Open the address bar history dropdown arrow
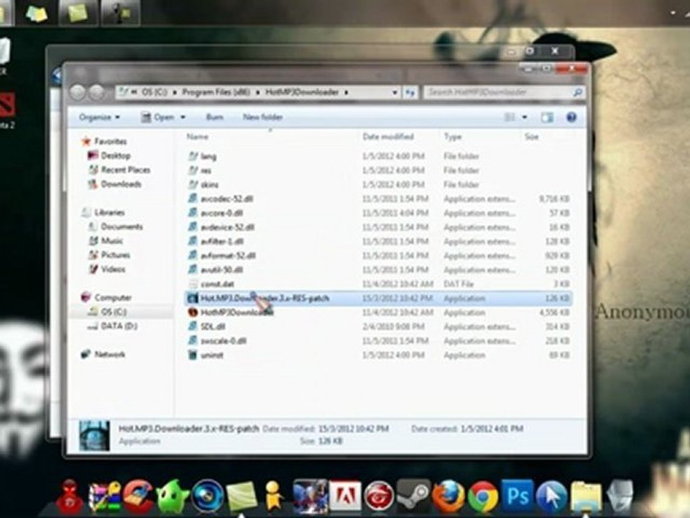690x518 pixels. point(395,93)
